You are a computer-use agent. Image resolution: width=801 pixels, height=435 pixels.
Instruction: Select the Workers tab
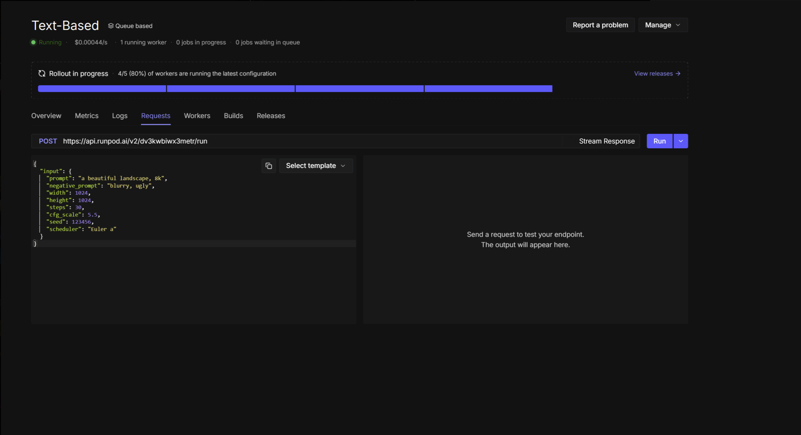(197, 116)
